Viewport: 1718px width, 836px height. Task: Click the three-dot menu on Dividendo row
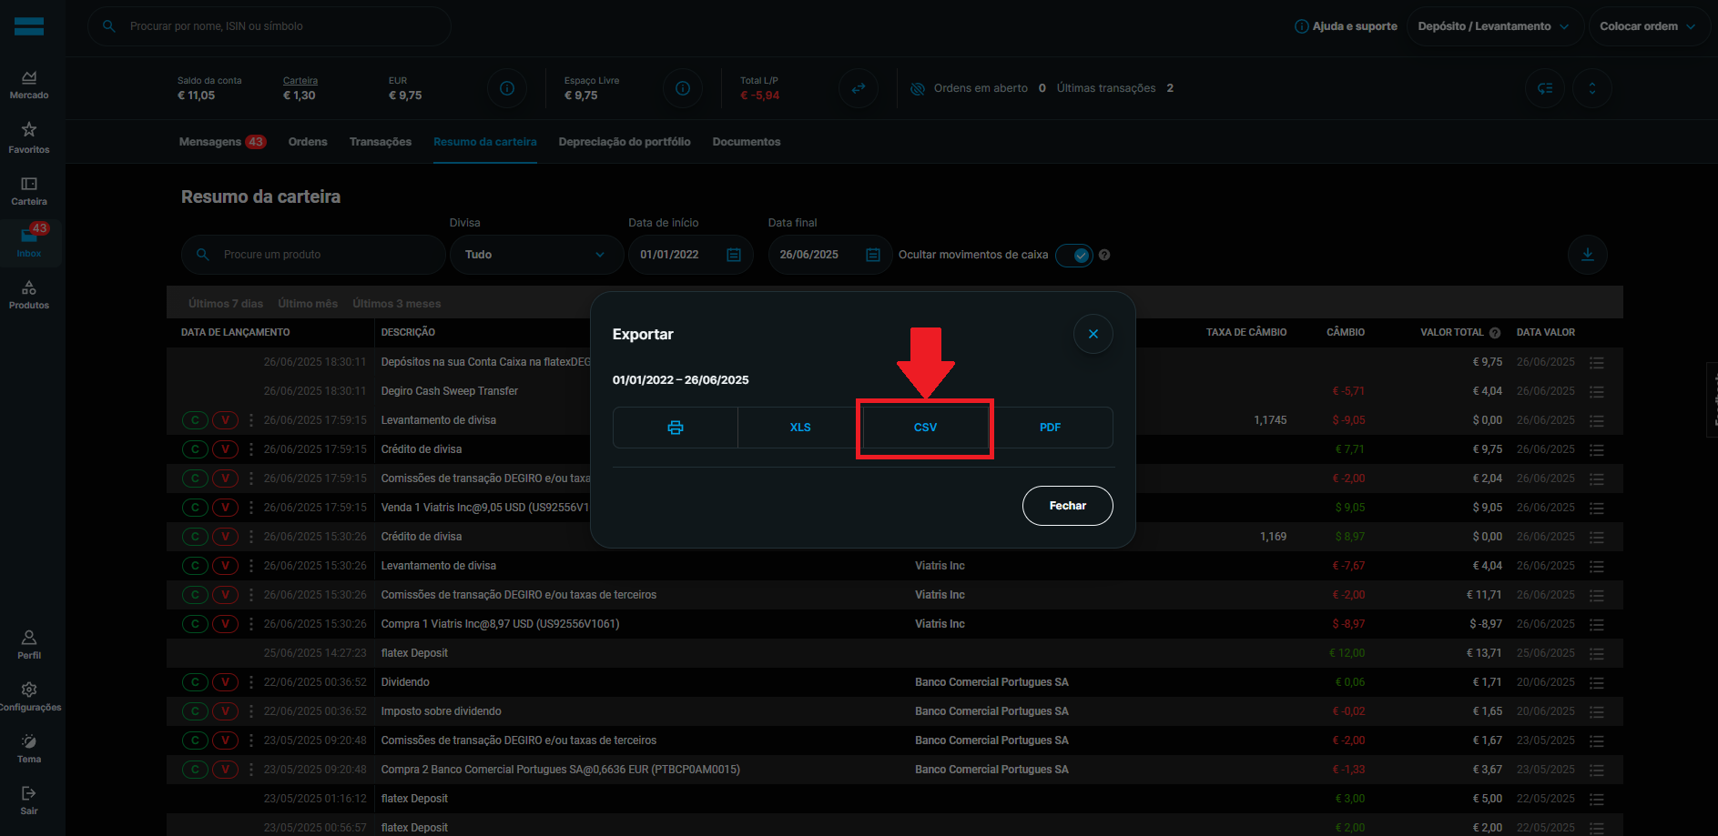click(251, 682)
